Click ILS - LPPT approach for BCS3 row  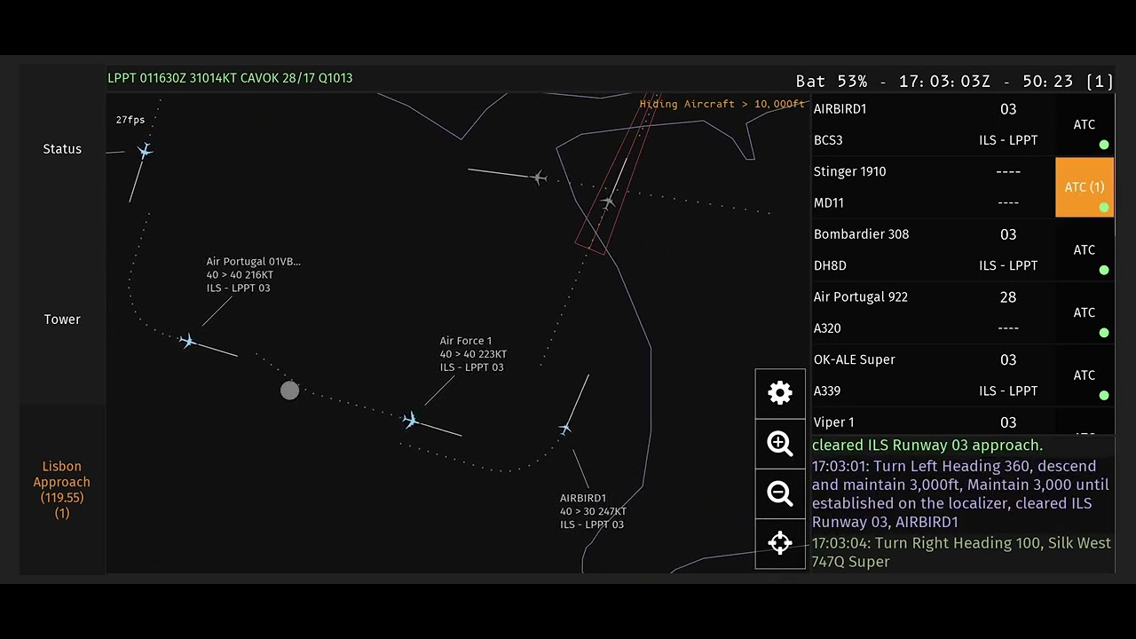pos(1008,140)
